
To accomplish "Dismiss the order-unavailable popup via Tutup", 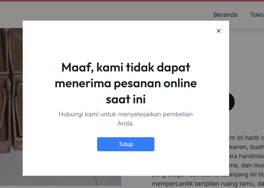I will point(126,144).
